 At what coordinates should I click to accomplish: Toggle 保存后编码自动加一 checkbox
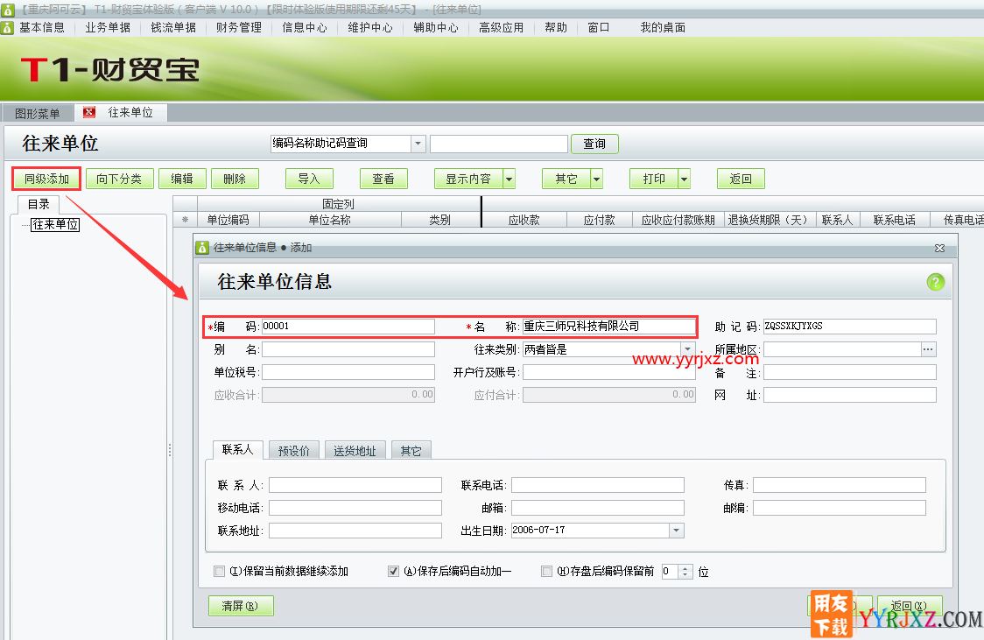393,571
